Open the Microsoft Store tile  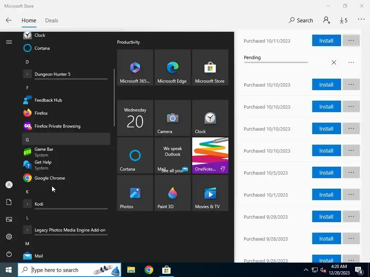tap(210, 67)
